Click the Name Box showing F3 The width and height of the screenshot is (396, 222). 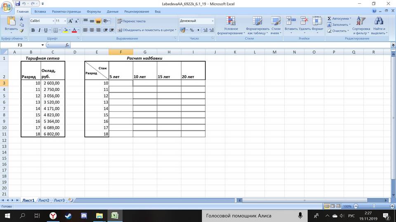[x=20, y=45]
